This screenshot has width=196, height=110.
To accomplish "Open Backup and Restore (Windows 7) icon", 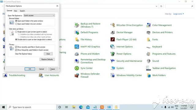I will (x=77, y=25).
